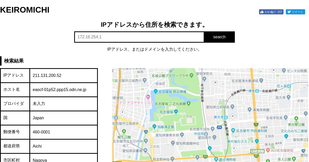Click the プロバイダ row label

coord(14,104)
